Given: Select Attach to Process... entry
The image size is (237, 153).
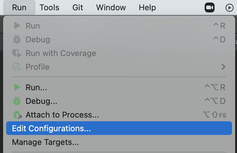Looking at the screenshot, I should coord(62,115).
